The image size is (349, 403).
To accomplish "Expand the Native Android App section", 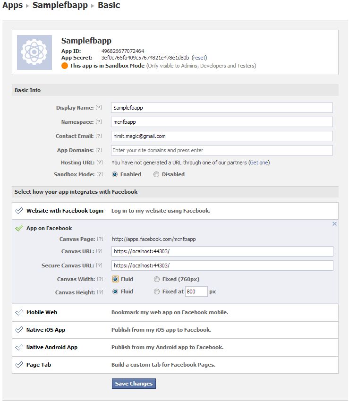I will (x=52, y=347).
